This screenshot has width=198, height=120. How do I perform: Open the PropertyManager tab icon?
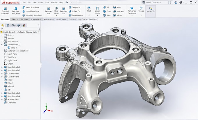8,25
